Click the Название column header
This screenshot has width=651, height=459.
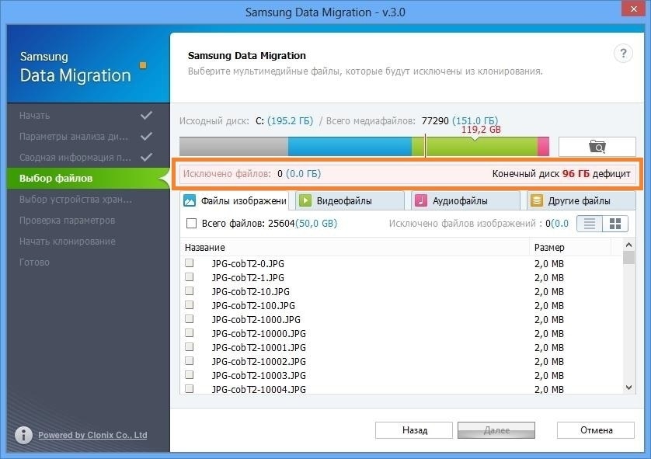(x=355, y=247)
